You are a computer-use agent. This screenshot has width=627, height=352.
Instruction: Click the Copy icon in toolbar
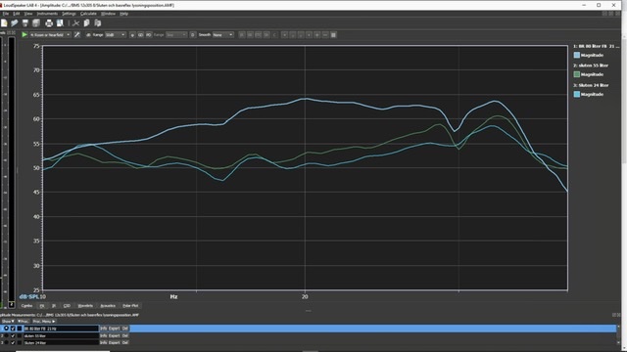coord(86,23)
